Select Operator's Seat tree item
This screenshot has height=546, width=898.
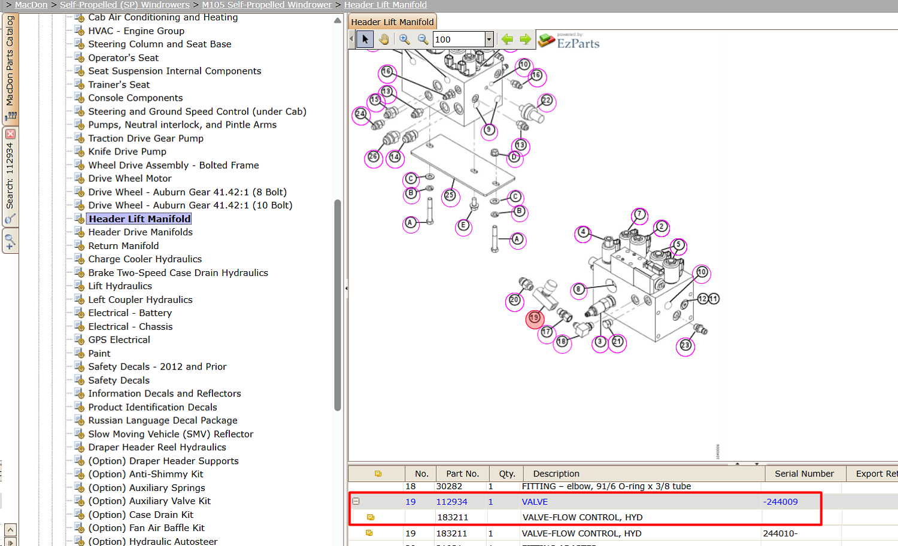coord(123,58)
